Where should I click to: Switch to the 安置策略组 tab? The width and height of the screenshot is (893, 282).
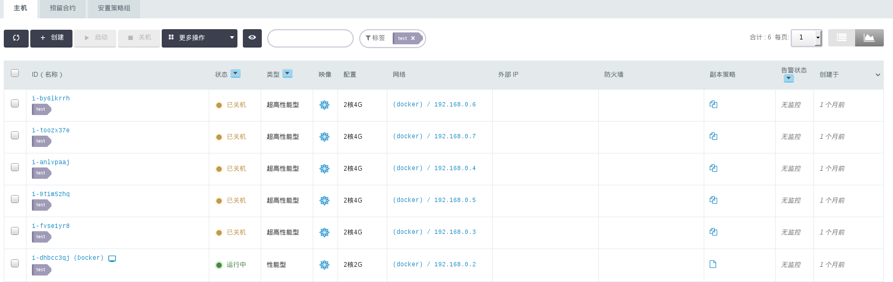(x=114, y=9)
